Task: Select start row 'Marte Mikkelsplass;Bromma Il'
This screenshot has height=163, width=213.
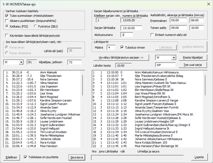Action: coord(148,136)
